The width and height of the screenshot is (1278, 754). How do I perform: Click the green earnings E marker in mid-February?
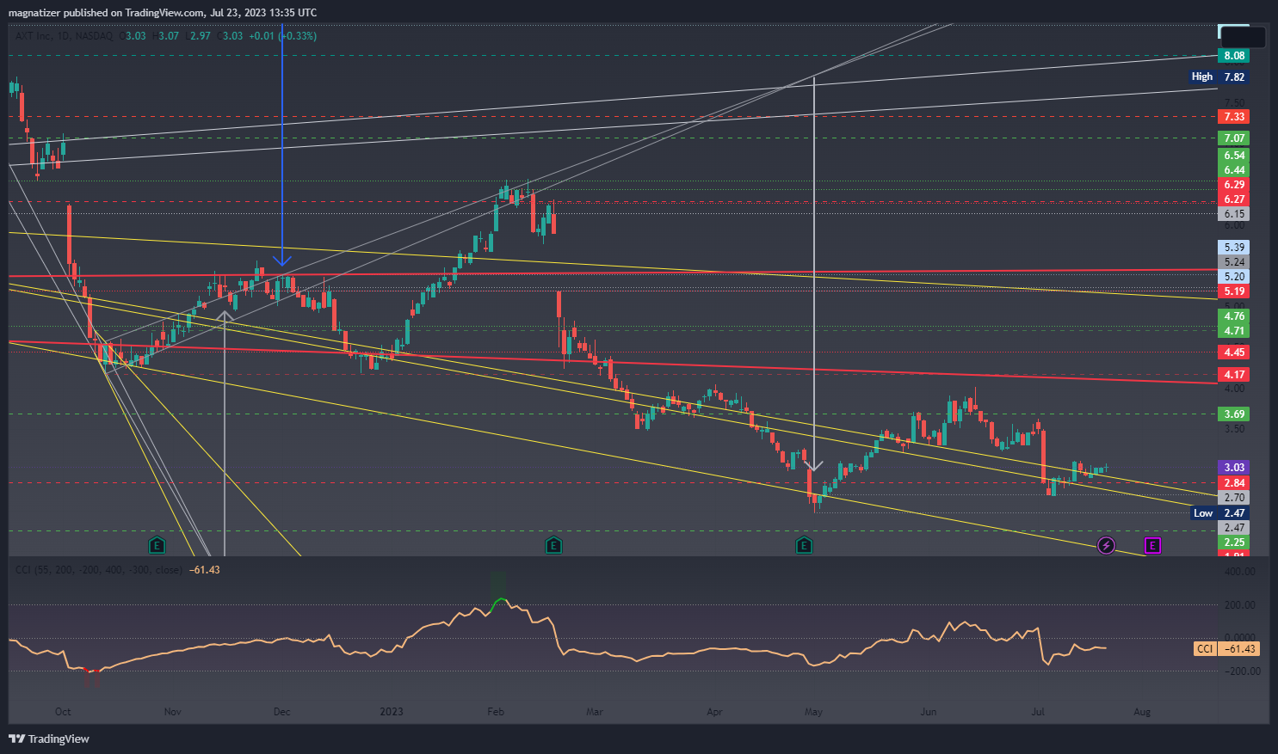coord(553,545)
